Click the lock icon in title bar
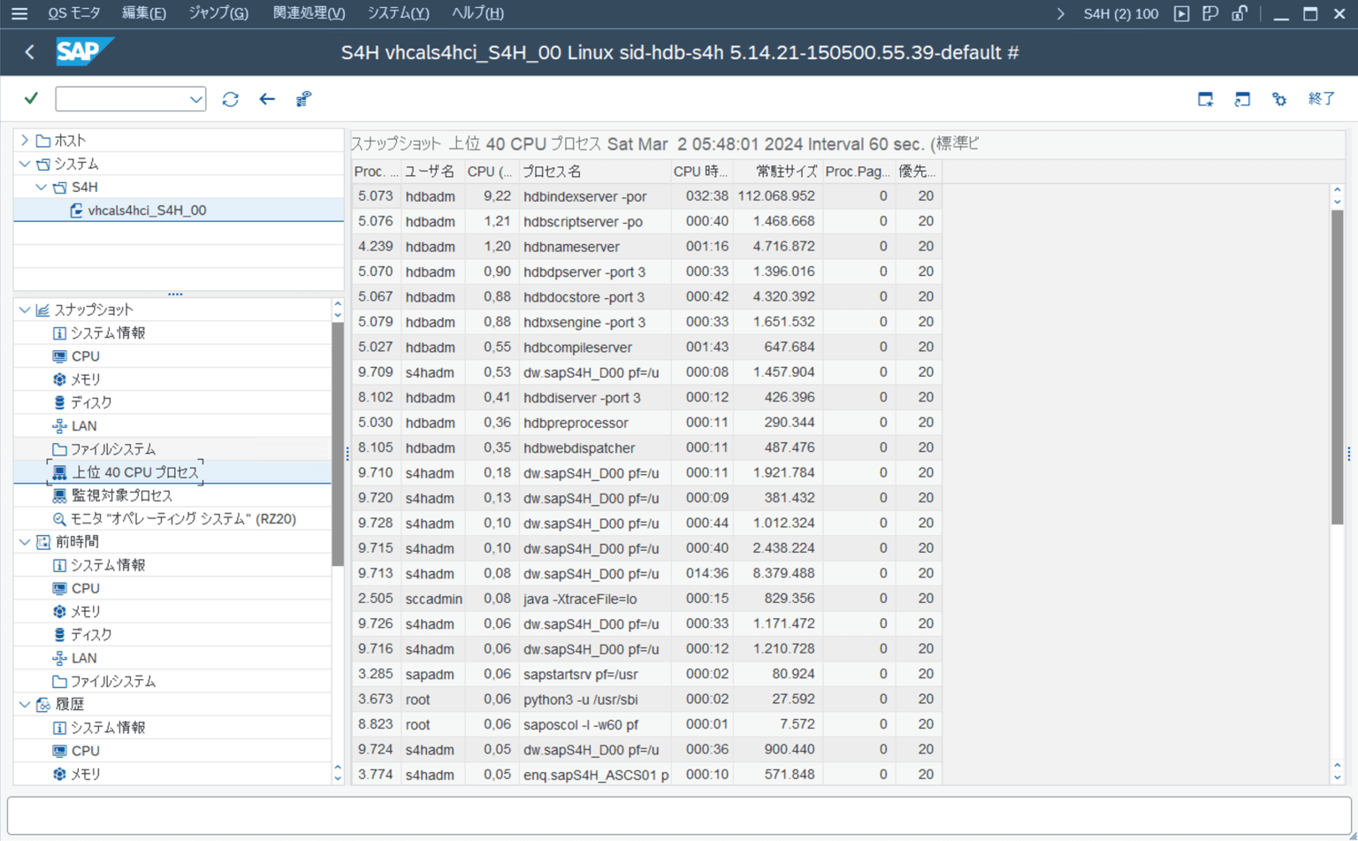 tap(1240, 13)
